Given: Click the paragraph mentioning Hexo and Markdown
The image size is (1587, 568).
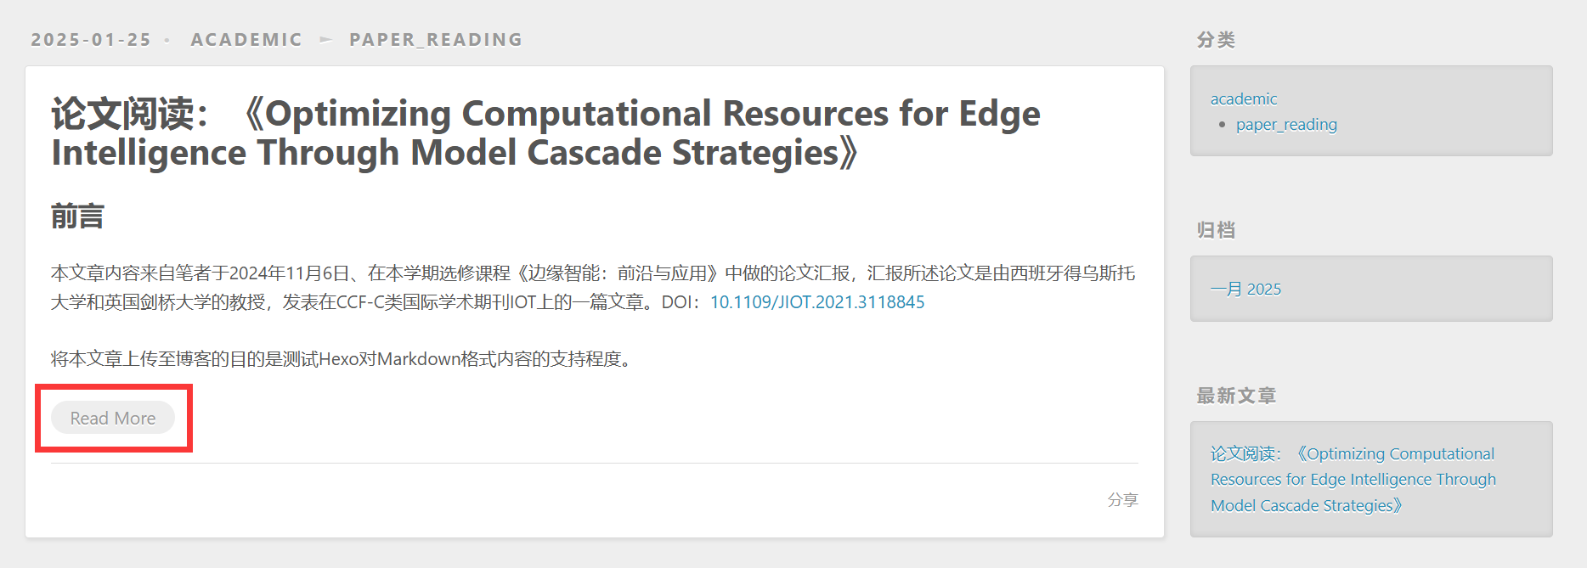Looking at the screenshot, I should pyautogui.click(x=340, y=359).
